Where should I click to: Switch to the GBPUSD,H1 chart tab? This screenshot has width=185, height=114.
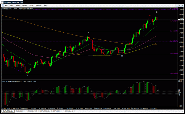[69, 111]
